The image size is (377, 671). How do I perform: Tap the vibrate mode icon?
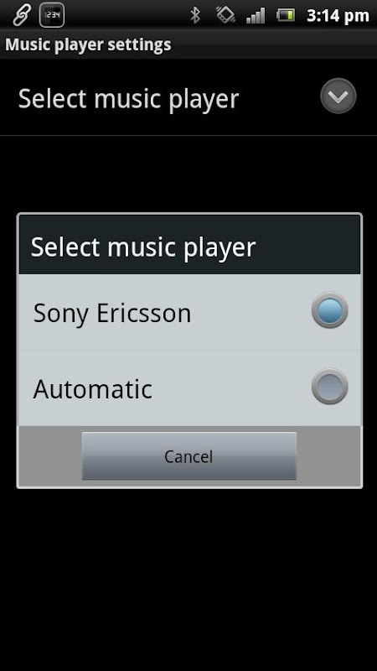point(225,15)
